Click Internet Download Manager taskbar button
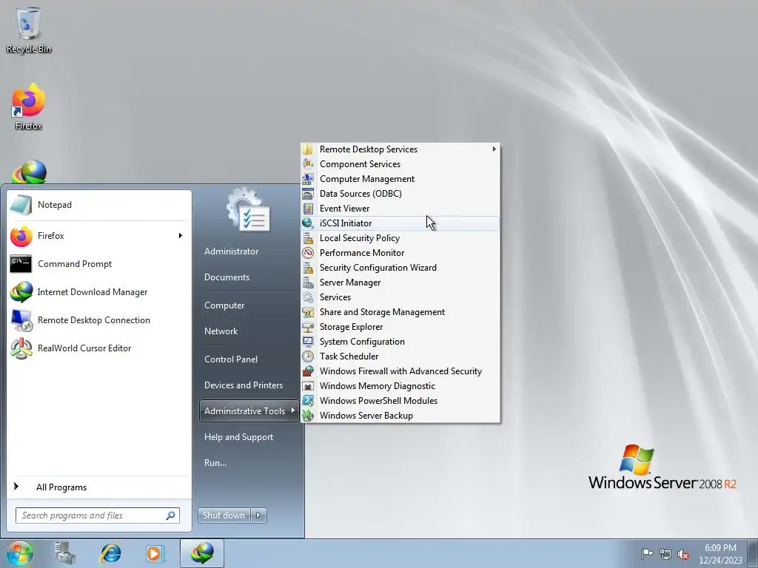 point(202,553)
